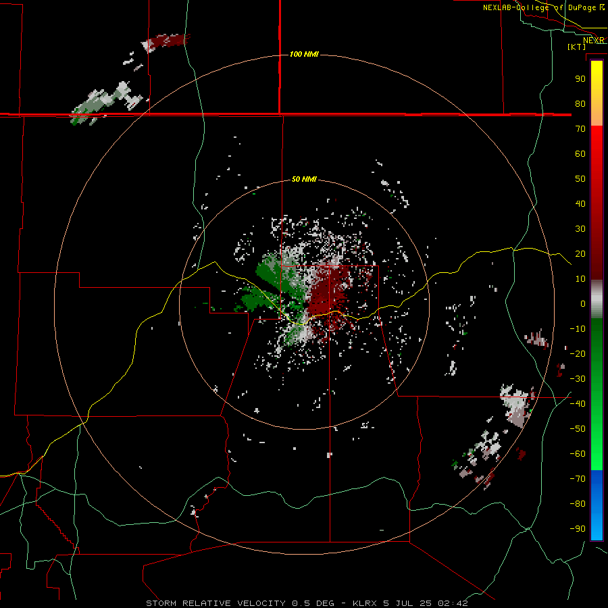The width and height of the screenshot is (608, 608).
Task: Click the "NEXLAB-College of DuPage" header text
Action: click(x=539, y=7)
